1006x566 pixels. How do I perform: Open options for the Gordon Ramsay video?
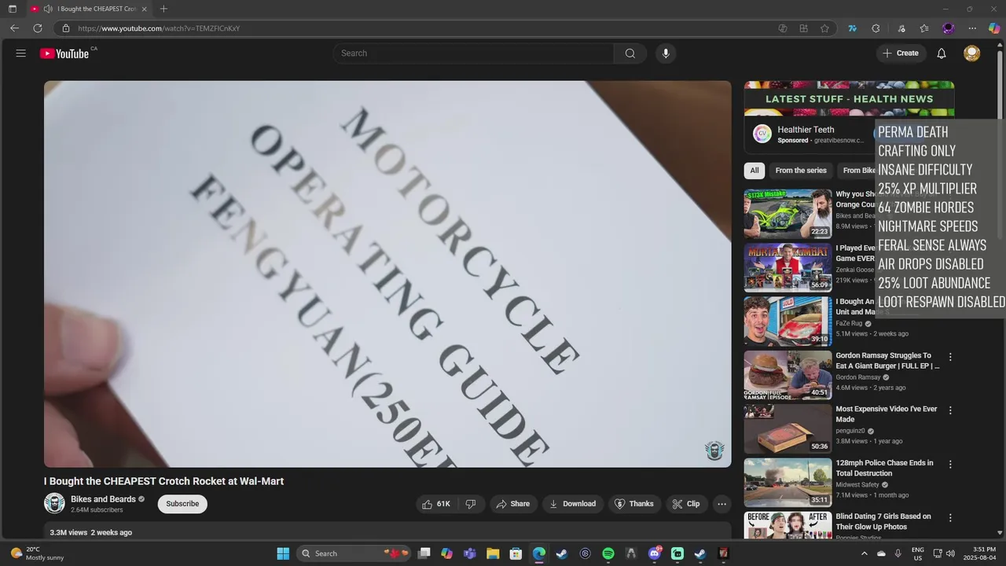coord(950,357)
